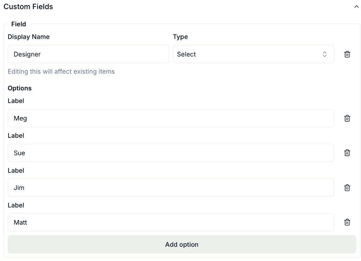
Task: Collapse the Custom Fields section
Action: 356,7
